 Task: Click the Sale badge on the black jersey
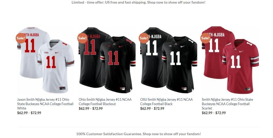(144, 38)
